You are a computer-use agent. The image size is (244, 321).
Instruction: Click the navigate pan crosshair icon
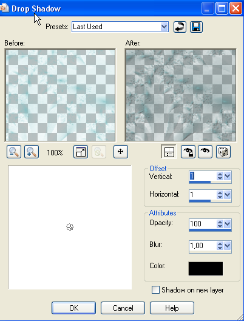tap(121, 152)
